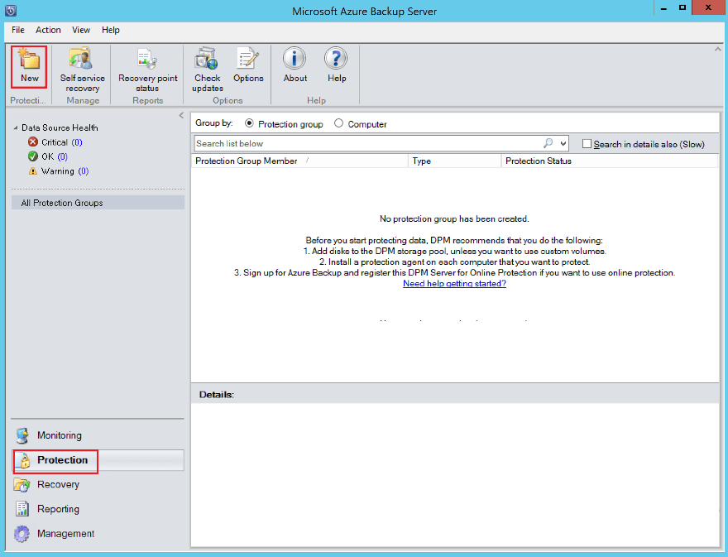Click the Protection padlock icon
Viewport: 728px width, 557px height.
point(25,460)
